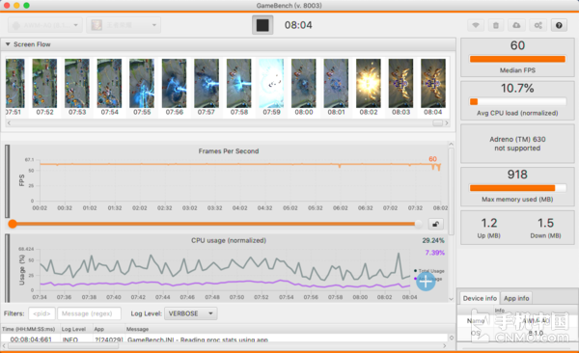Click the orange timeline slider handle
The height and width of the screenshot is (353, 579).
click(x=13, y=224)
